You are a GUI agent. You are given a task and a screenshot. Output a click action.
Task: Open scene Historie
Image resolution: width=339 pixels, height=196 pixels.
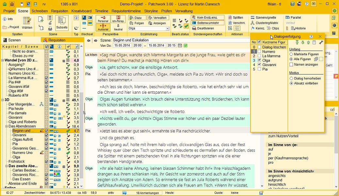tap(299, 28)
